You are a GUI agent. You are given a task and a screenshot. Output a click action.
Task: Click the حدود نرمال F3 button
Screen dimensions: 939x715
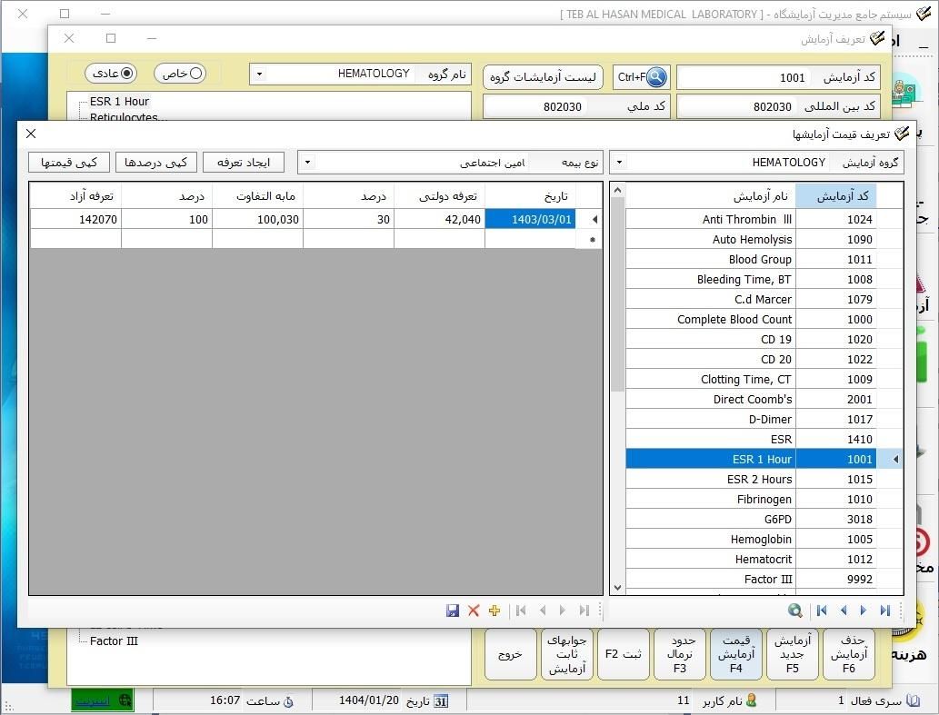[680, 654]
